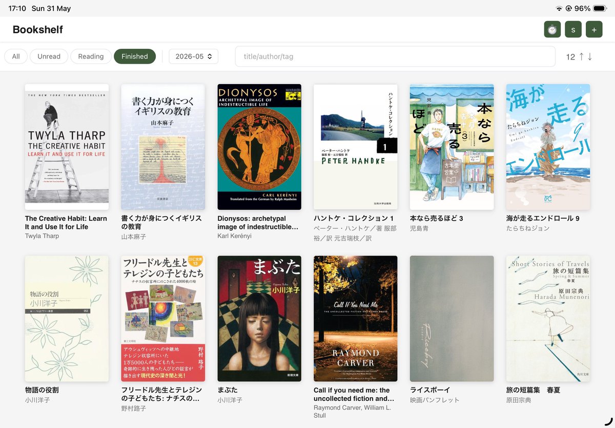615x428 pixels.
Task: Select the All filter
Action: (16, 56)
